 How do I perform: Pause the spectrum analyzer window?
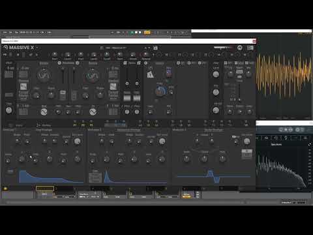pos(286,129)
